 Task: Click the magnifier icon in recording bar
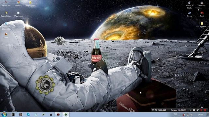pyautogui.click(x=156, y=110)
